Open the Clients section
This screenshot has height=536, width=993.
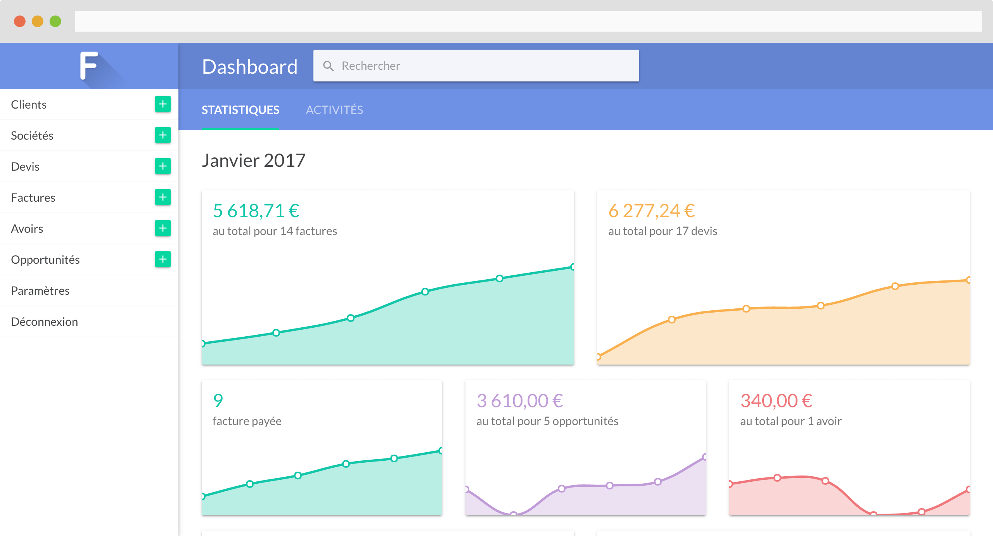click(89, 104)
